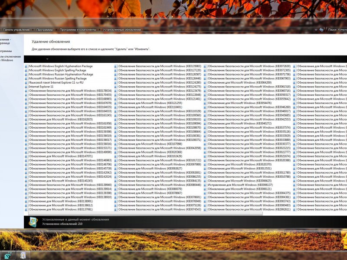
Task: Click the icon beside Языковой пакет Internet Explorer 11 ru-RU
Action: point(26,82)
